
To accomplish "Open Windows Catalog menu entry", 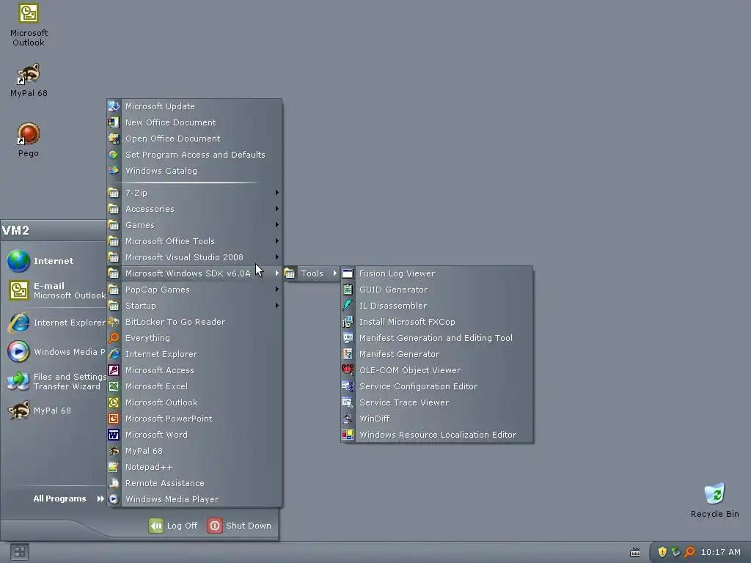I will coord(194,171).
